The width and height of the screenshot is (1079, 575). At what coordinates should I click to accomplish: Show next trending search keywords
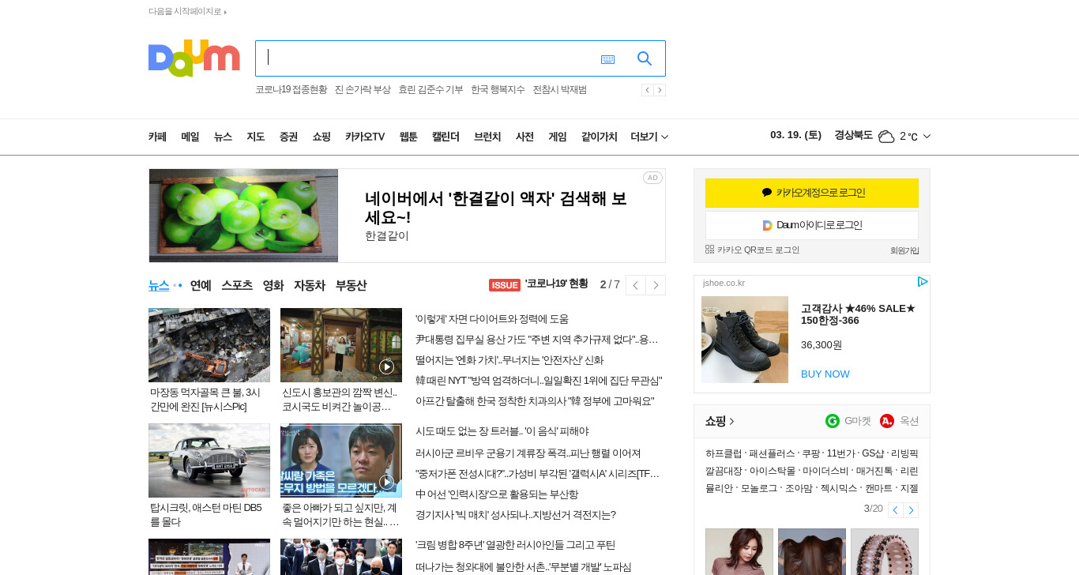tap(660, 90)
